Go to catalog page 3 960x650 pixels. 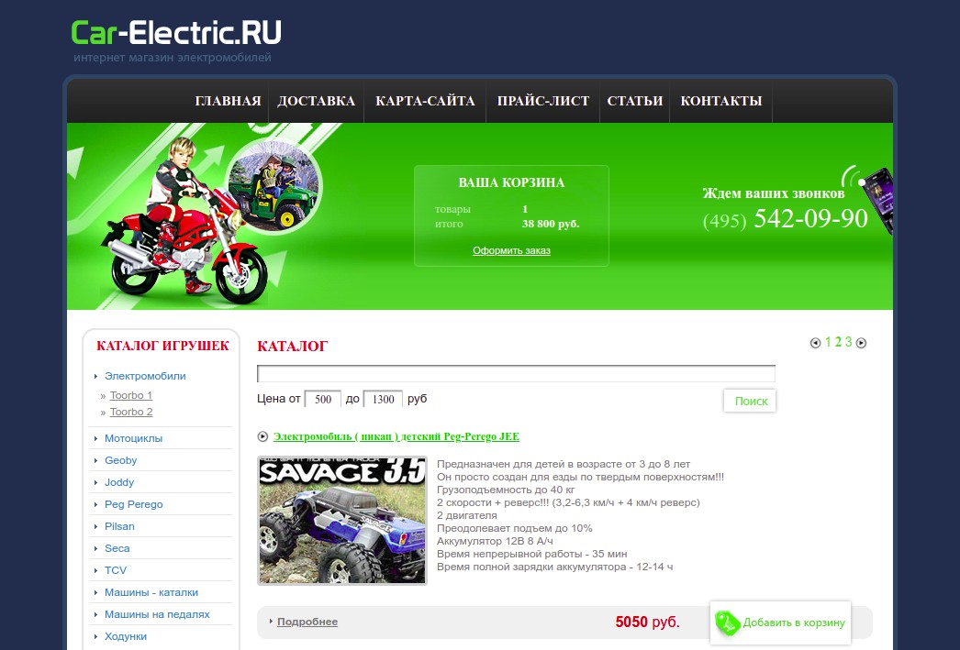849,343
